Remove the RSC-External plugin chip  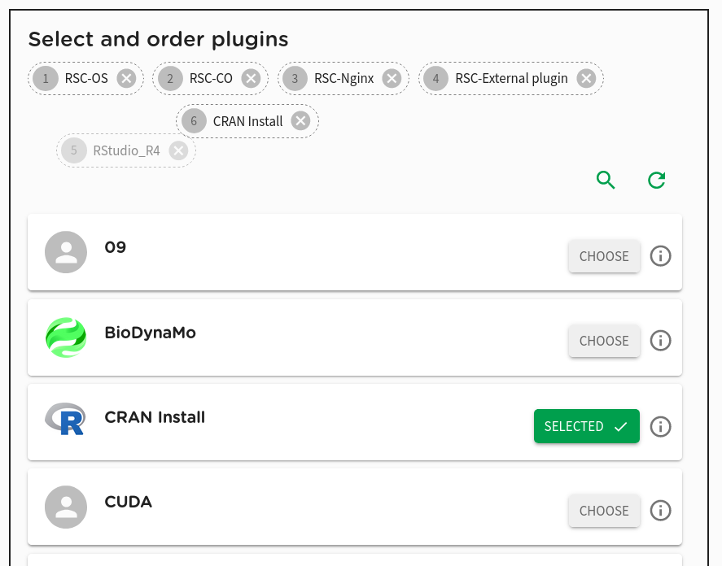click(586, 79)
